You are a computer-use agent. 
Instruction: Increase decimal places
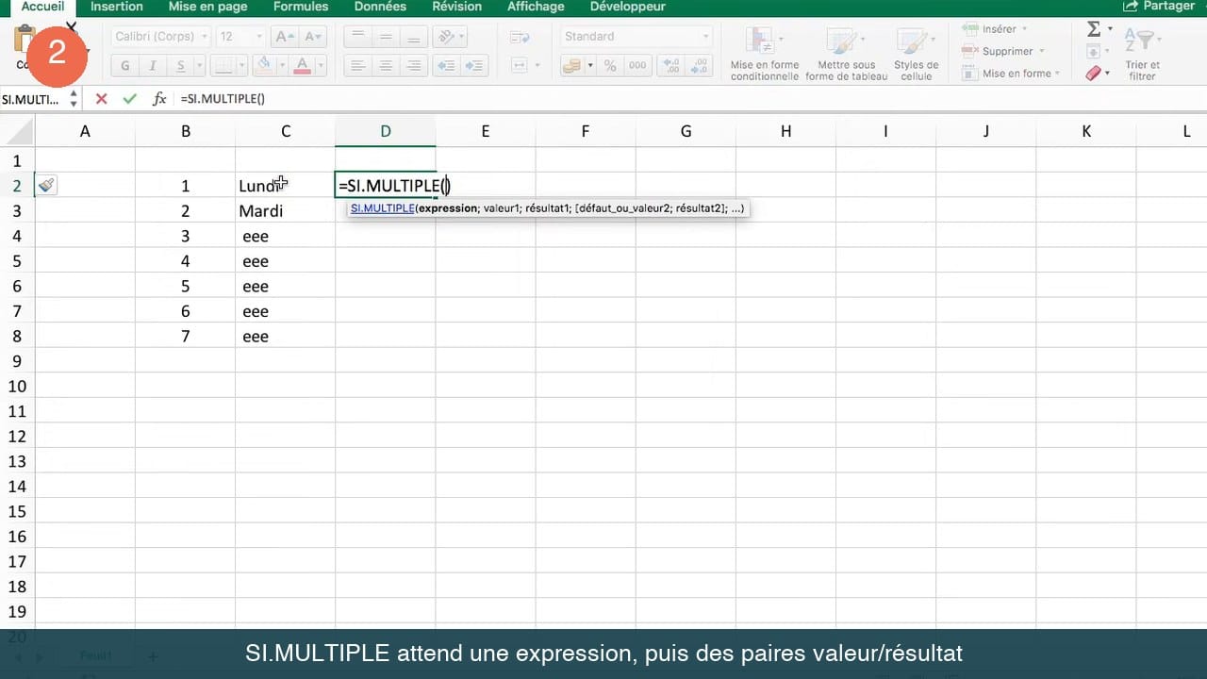pos(671,66)
